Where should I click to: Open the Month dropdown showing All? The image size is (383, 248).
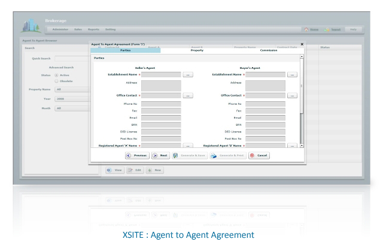tap(72, 108)
